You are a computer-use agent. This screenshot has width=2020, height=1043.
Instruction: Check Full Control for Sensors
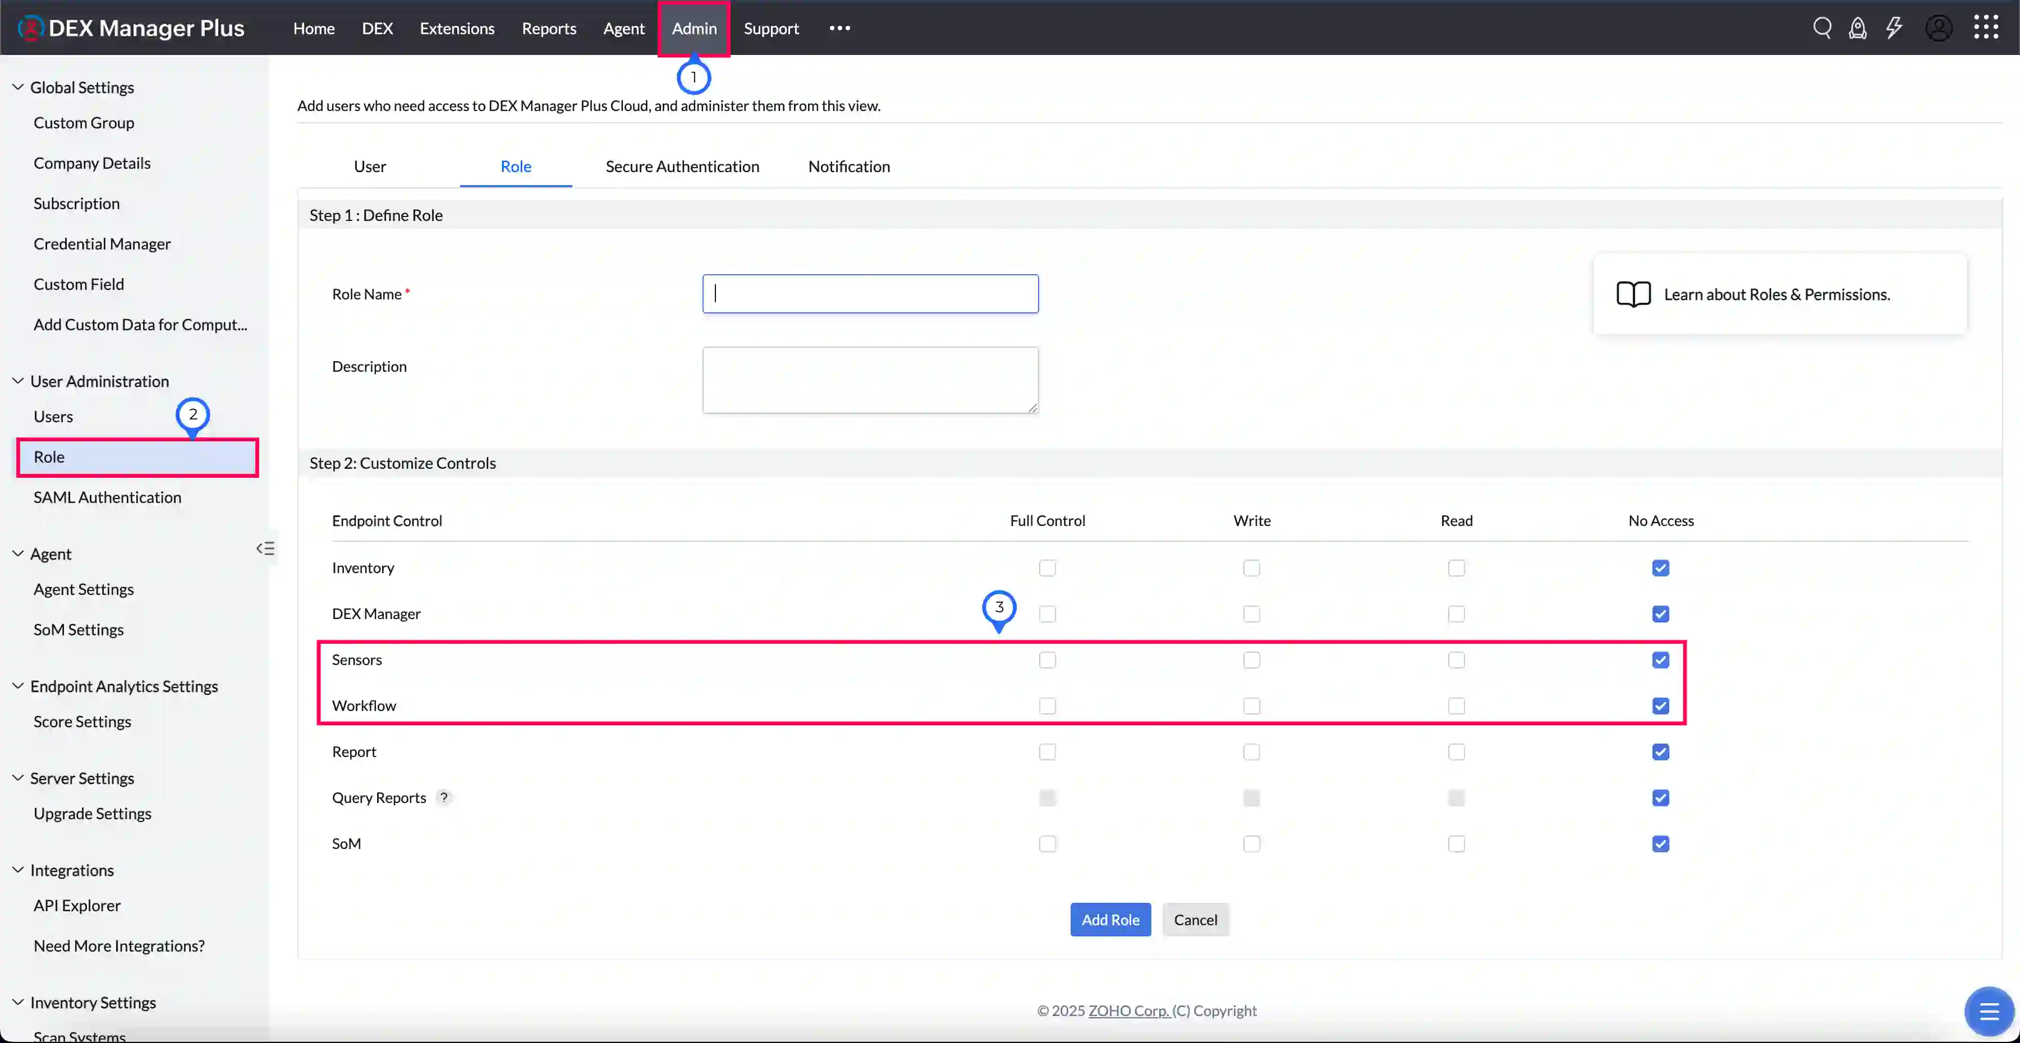(x=1047, y=660)
